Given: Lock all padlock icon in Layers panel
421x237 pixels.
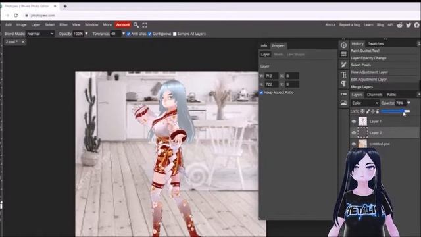Looking at the screenshot, I should (378, 111).
